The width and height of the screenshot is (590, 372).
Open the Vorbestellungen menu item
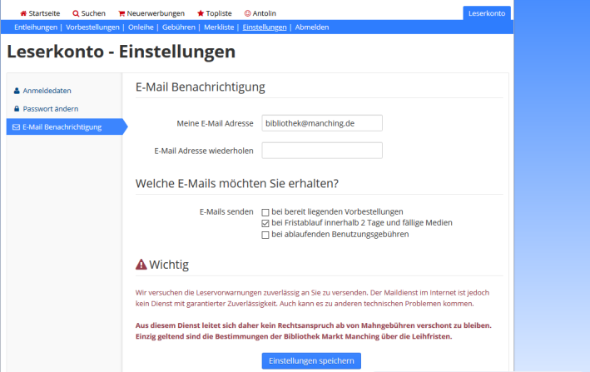tap(92, 27)
